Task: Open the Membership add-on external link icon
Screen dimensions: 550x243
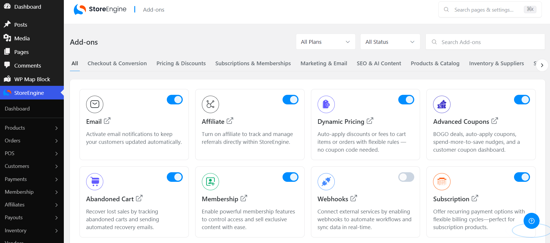Action: (244, 198)
